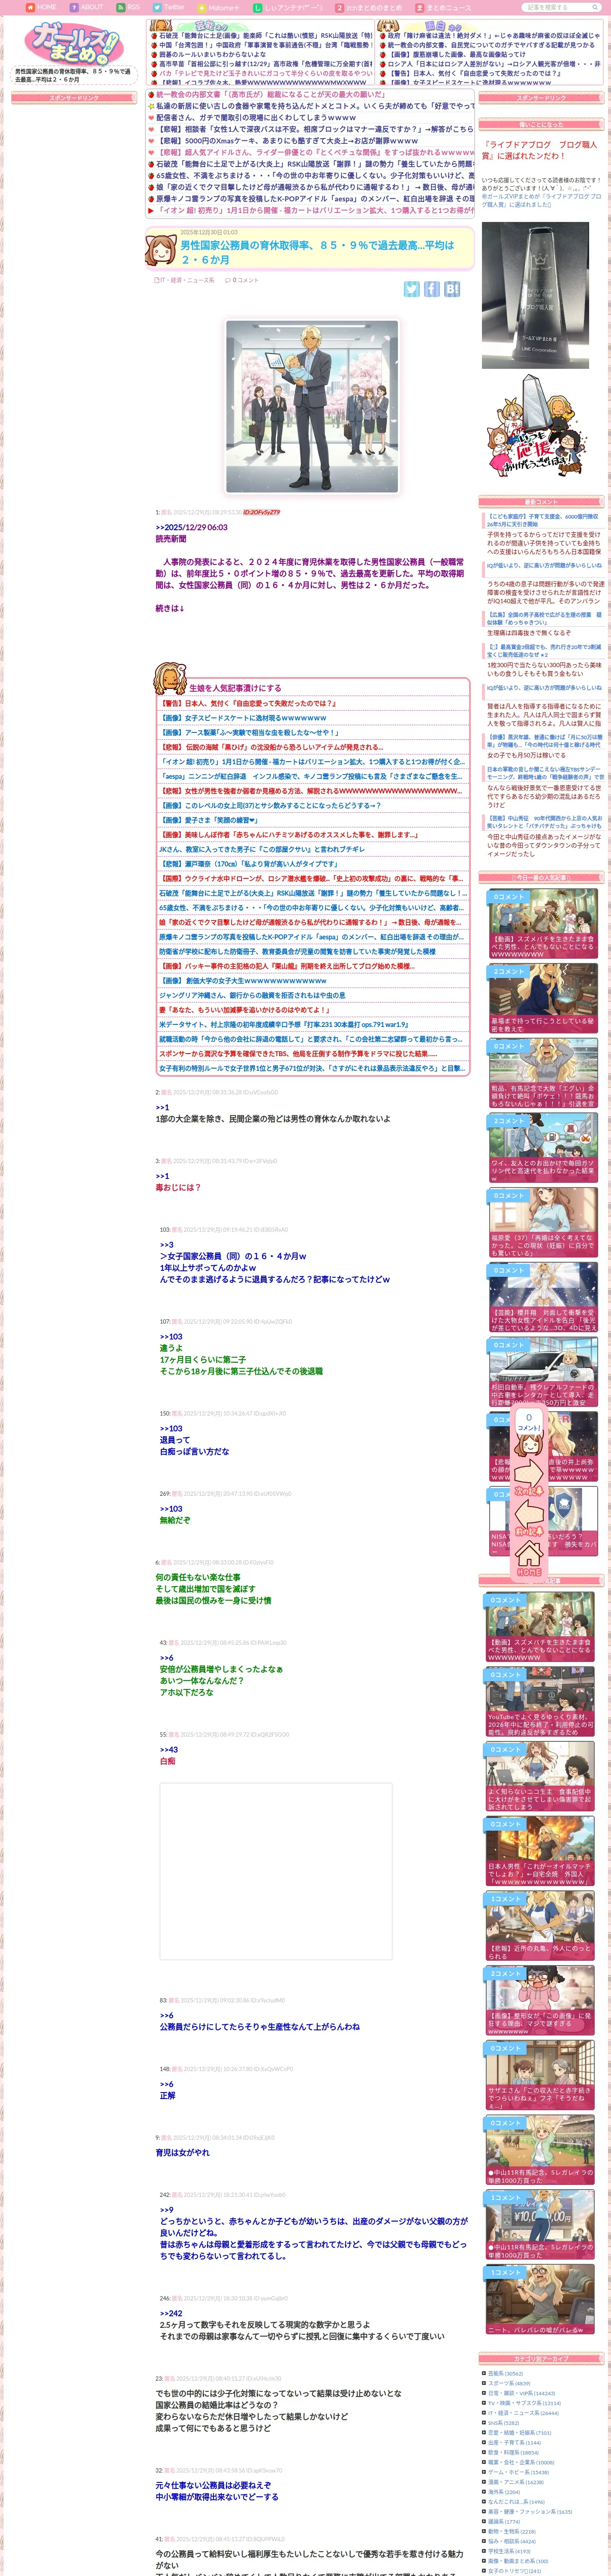The height and width of the screenshot is (2576, 611).
Task: Open 続きは↓ continuation link
Action: pyautogui.click(x=170, y=608)
